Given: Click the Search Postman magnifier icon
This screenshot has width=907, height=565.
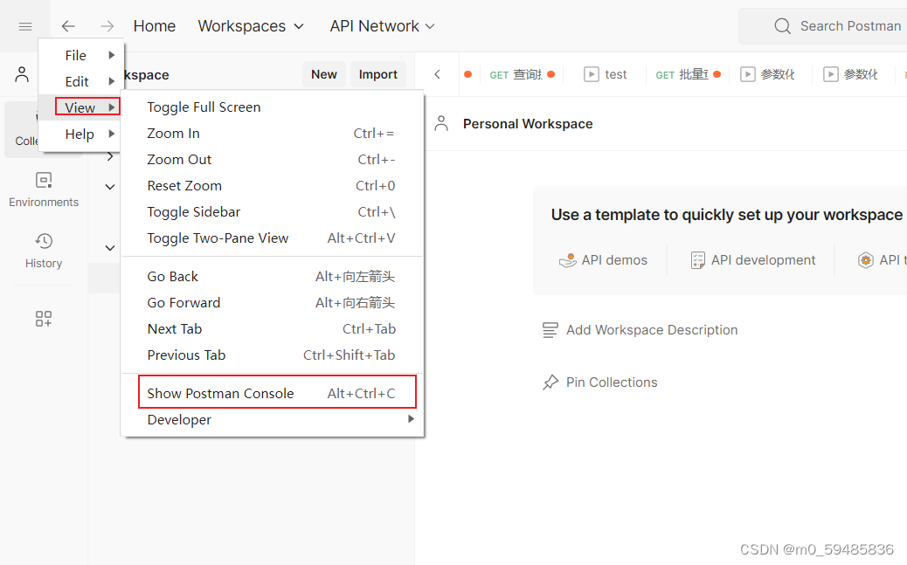Looking at the screenshot, I should click(x=782, y=26).
